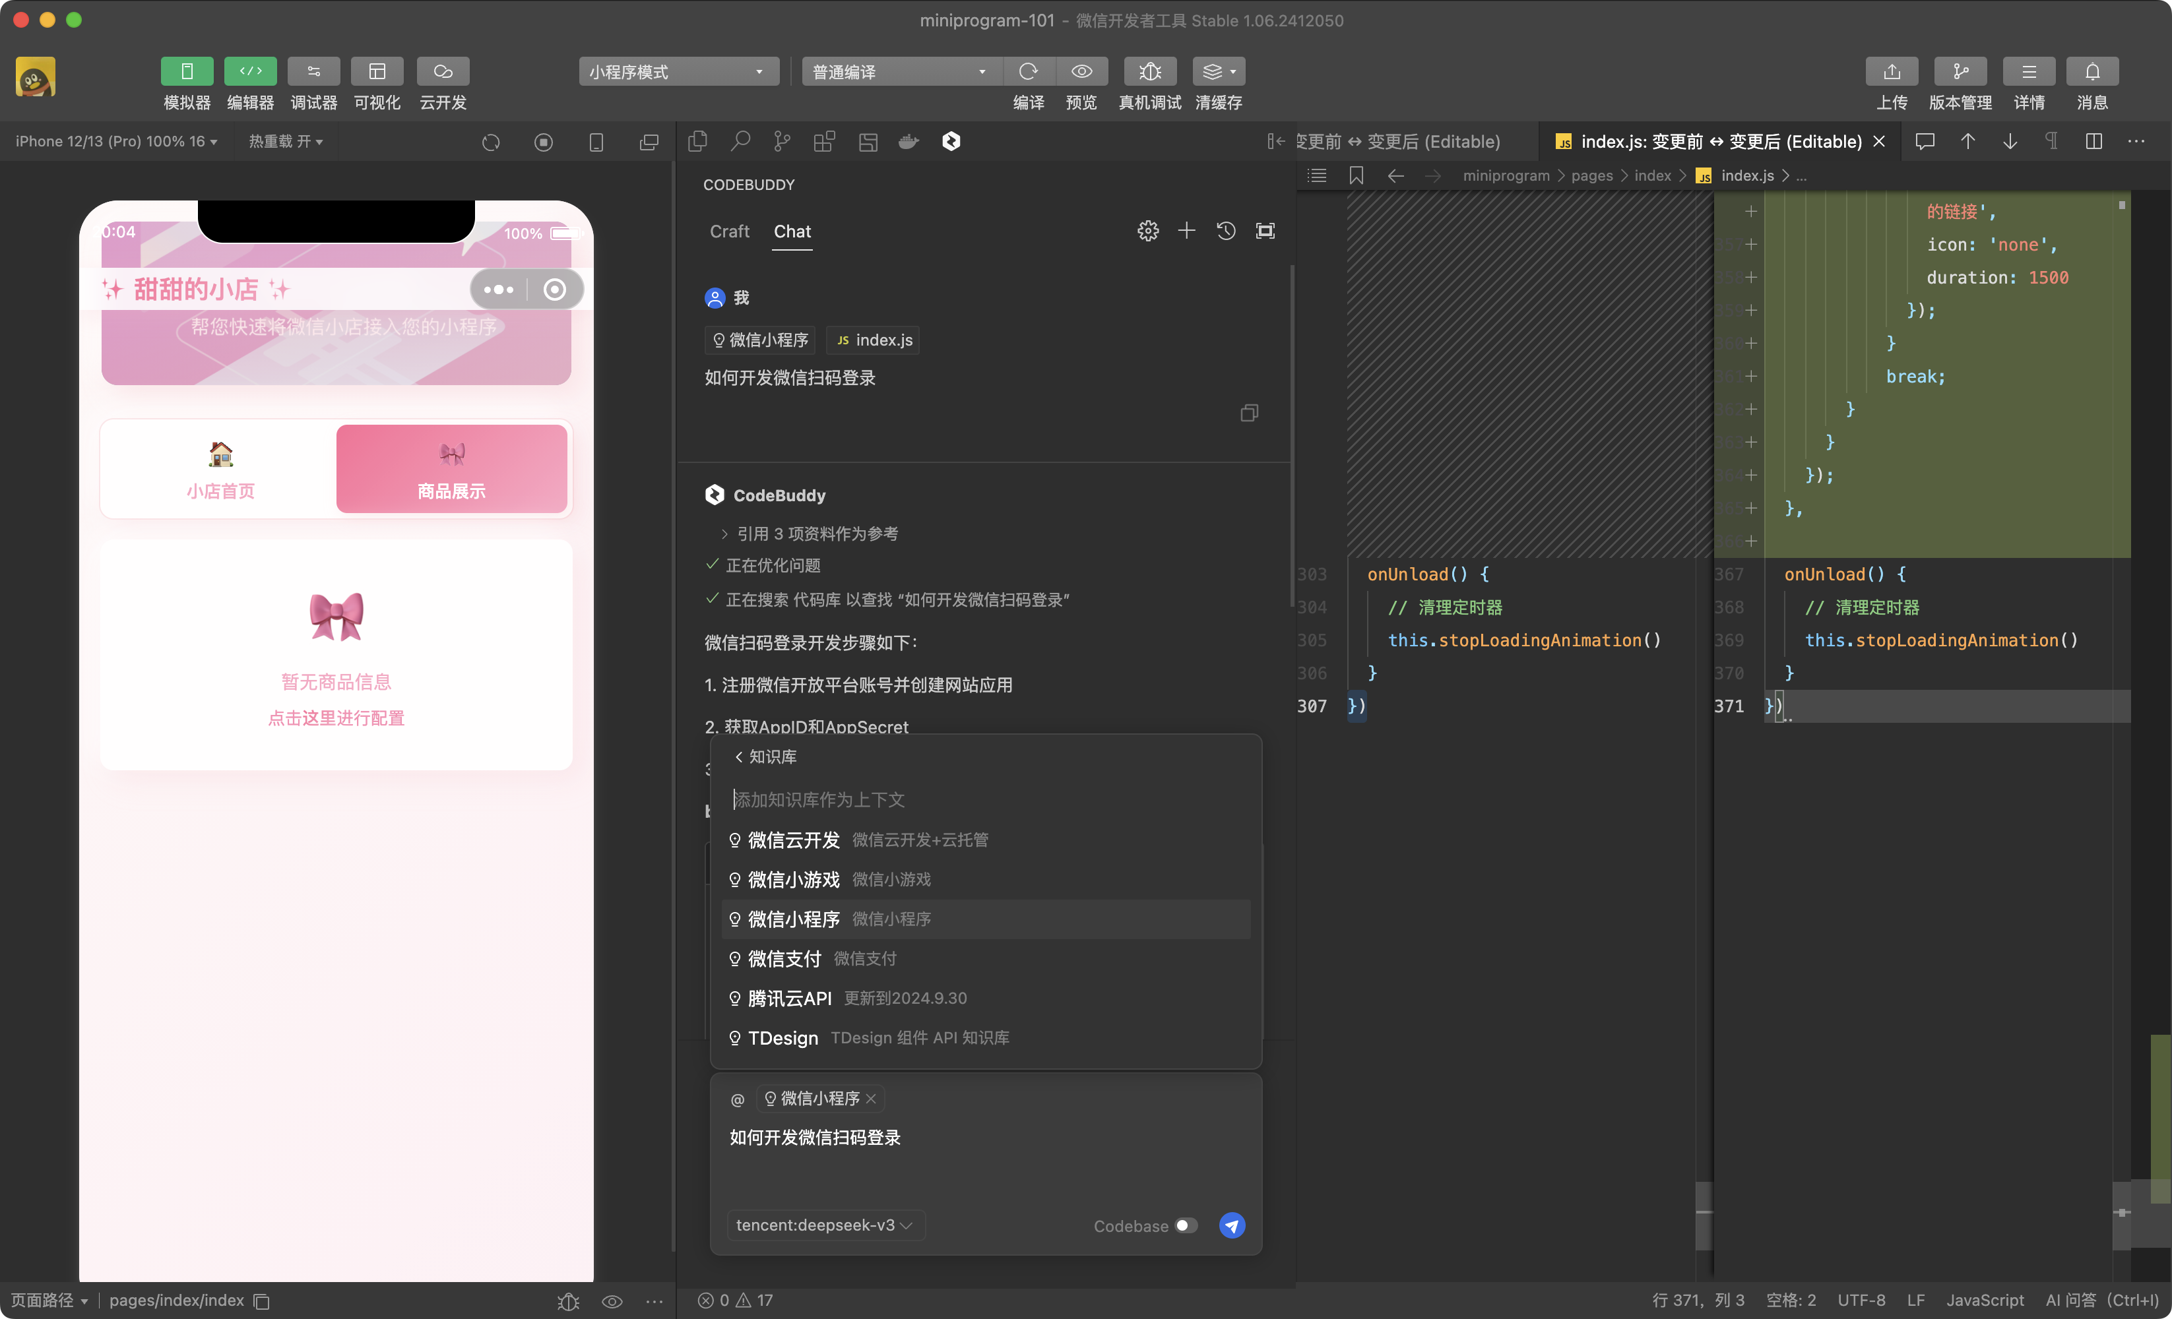2172x1319 pixels.
Task: Switch to the Craft tab
Action: click(x=729, y=231)
